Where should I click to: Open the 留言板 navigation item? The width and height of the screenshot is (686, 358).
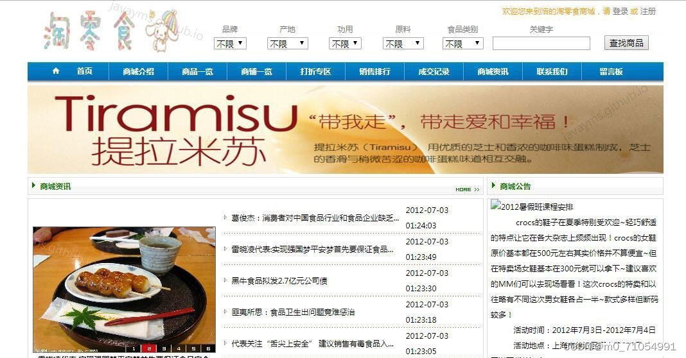pyautogui.click(x=611, y=71)
